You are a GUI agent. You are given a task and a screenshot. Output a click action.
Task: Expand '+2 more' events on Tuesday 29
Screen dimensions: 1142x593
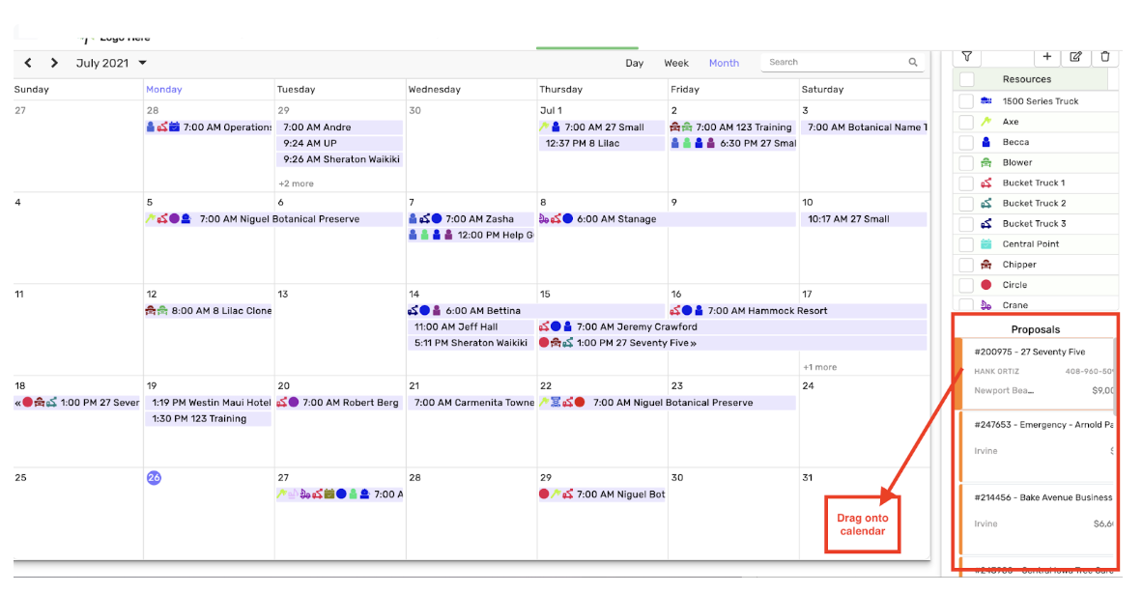pos(296,184)
